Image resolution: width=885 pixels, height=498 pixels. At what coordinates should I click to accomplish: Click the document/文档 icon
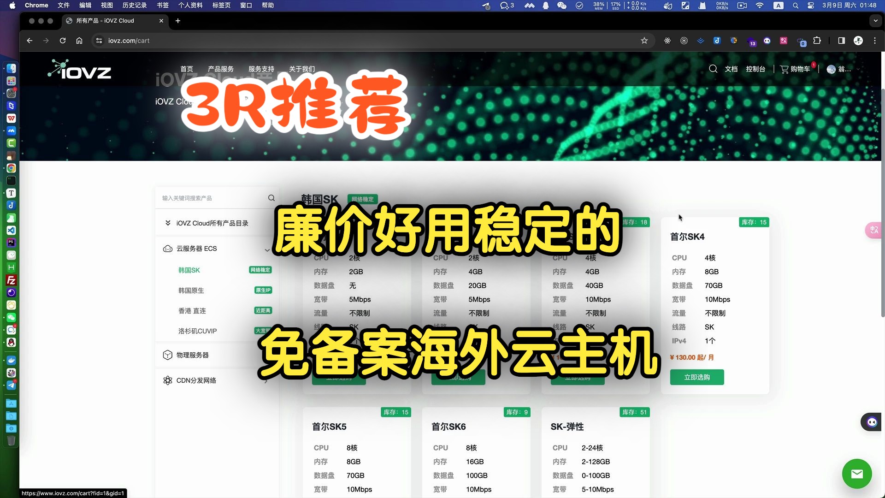(x=732, y=69)
